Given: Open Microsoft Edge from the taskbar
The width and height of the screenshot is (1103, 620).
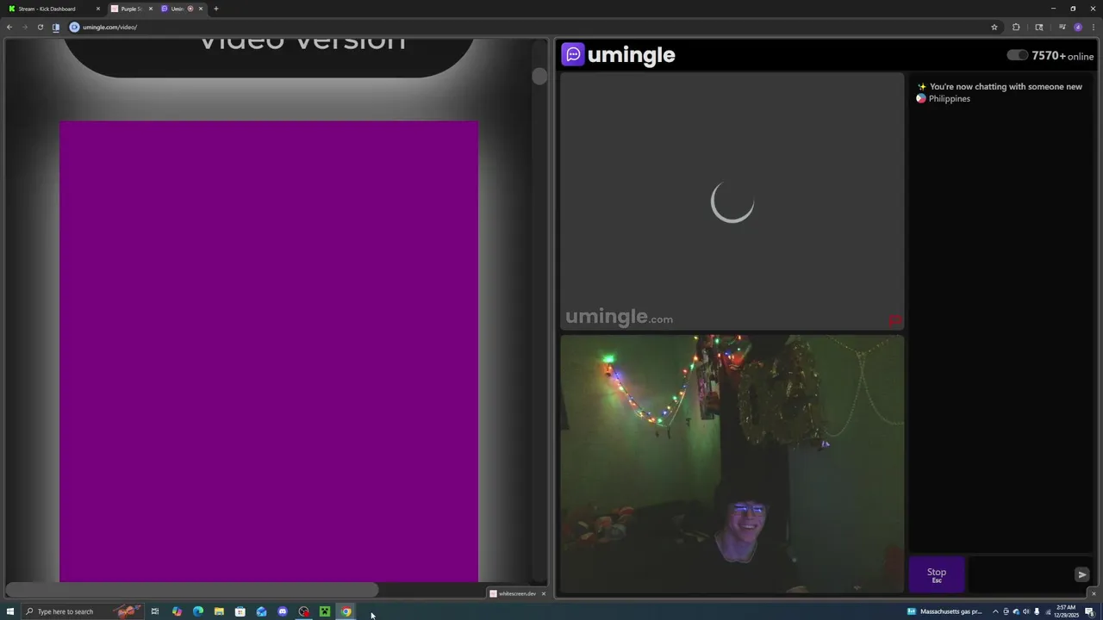Looking at the screenshot, I should click(198, 611).
